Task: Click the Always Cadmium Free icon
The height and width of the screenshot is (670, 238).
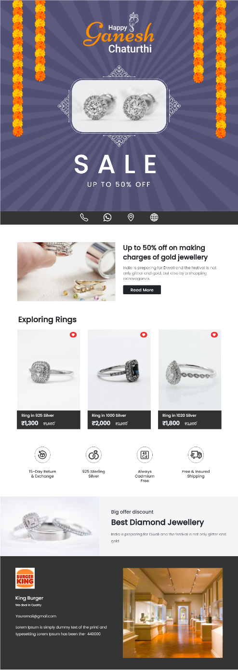Action: (145, 454)
